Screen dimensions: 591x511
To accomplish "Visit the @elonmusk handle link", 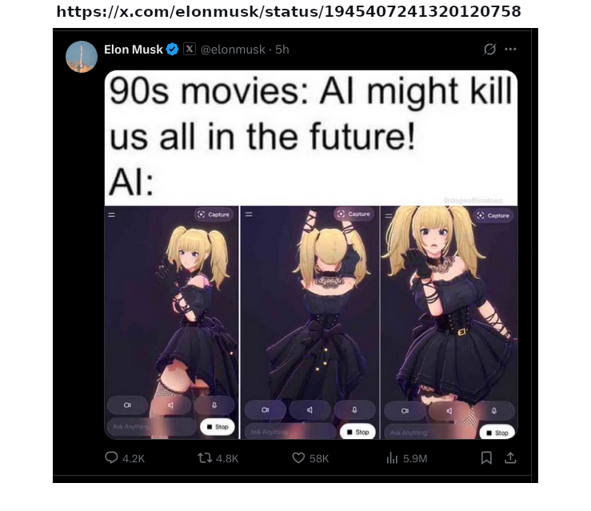I will point(233,50).
